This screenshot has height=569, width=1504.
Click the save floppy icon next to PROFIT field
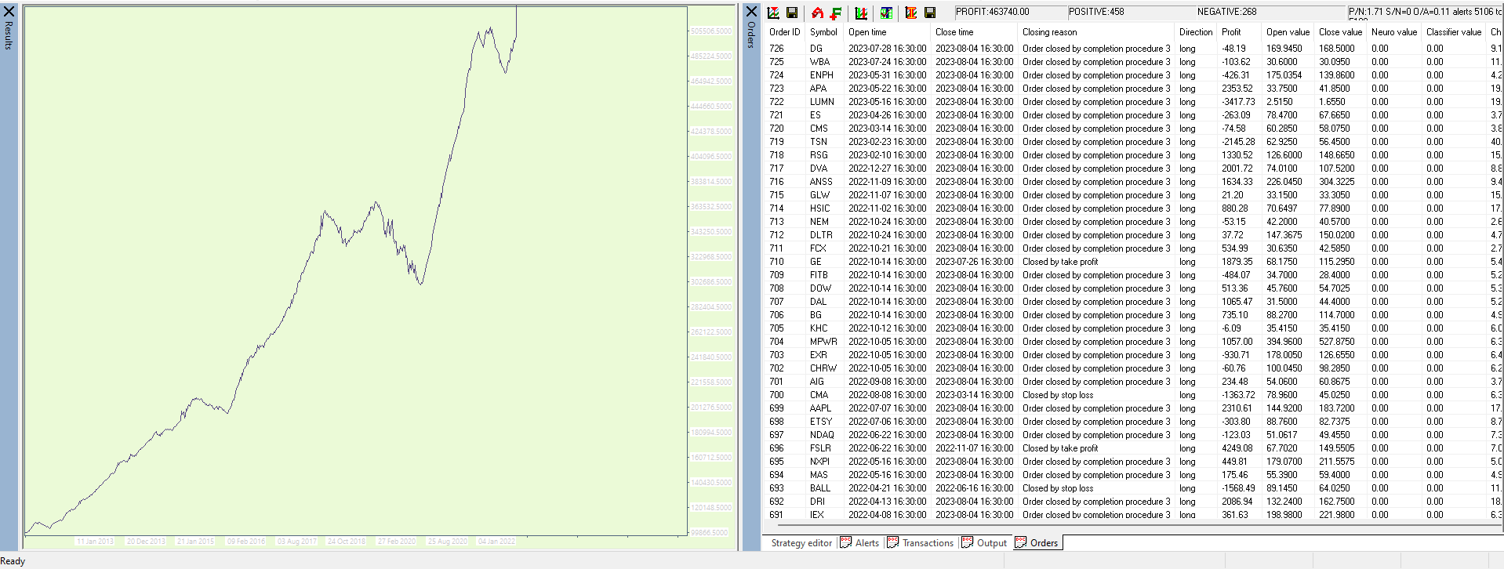930,13
